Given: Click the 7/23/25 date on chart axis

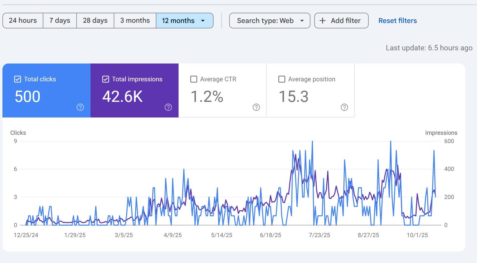Looking at the screenshot, I should tap(319, 235).
